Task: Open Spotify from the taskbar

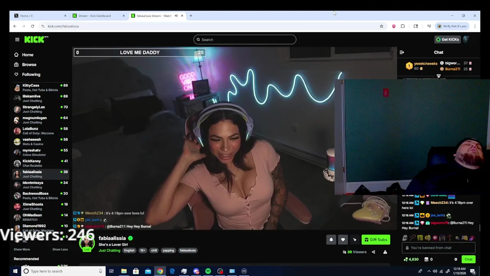Action: (208, 271)
